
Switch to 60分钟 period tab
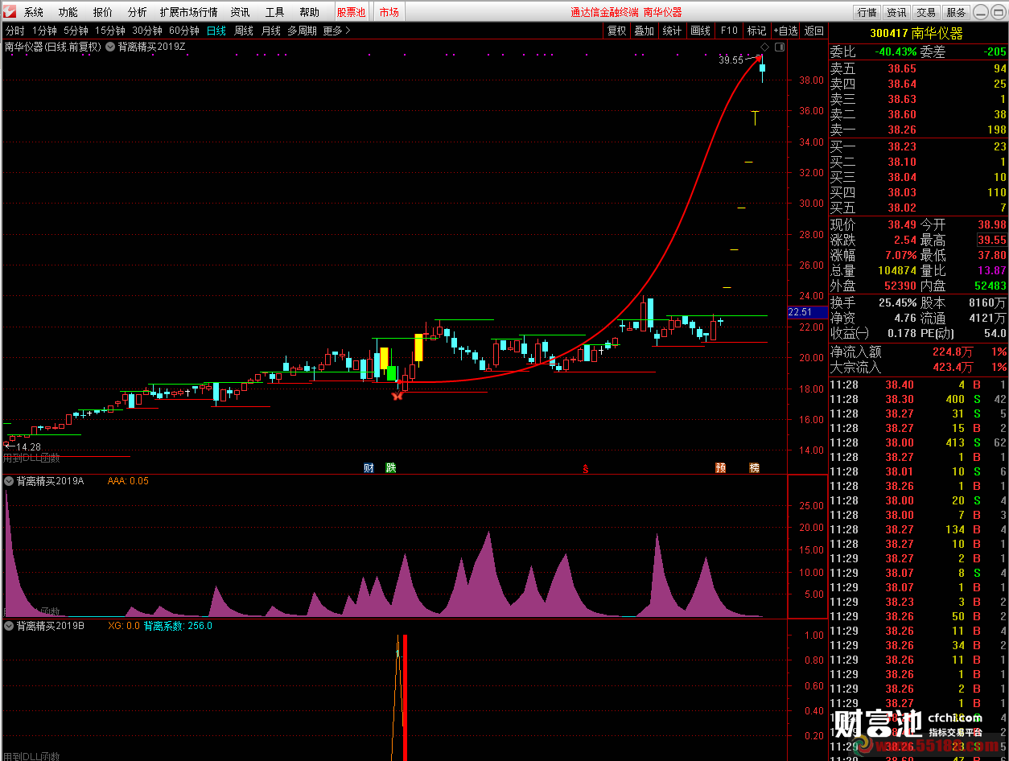184,31
